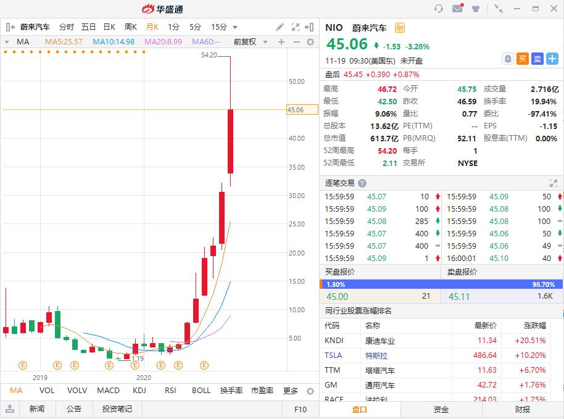The height and width of the screenshot is (419, 564).
Task: Click the blue 卖 sell button
Action: pyautogui.click(x=537, y=59)
